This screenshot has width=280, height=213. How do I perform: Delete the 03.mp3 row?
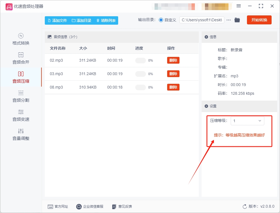pos(173,74)
